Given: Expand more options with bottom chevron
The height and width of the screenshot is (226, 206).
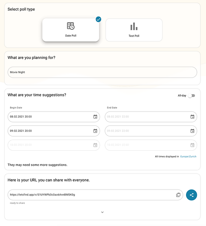Looking at the screenshot, I should point(102,212).
